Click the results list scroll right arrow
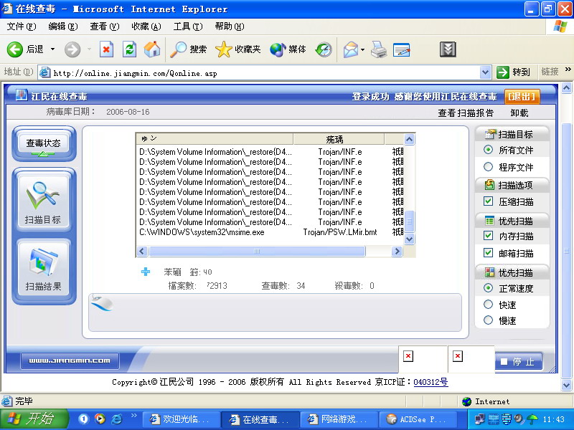The image size is (574, 430). (x=397, y=252)
